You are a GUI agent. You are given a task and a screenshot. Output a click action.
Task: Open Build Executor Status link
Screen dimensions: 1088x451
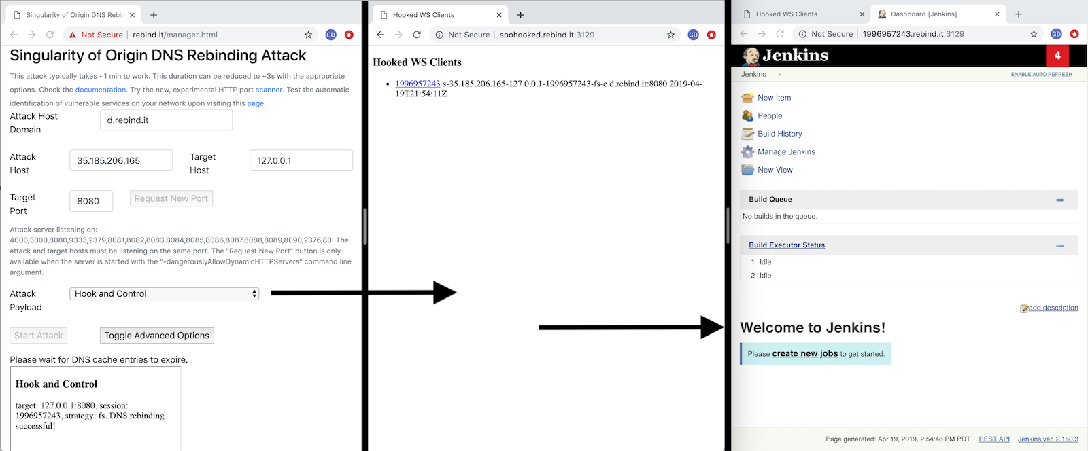point(787,245)
